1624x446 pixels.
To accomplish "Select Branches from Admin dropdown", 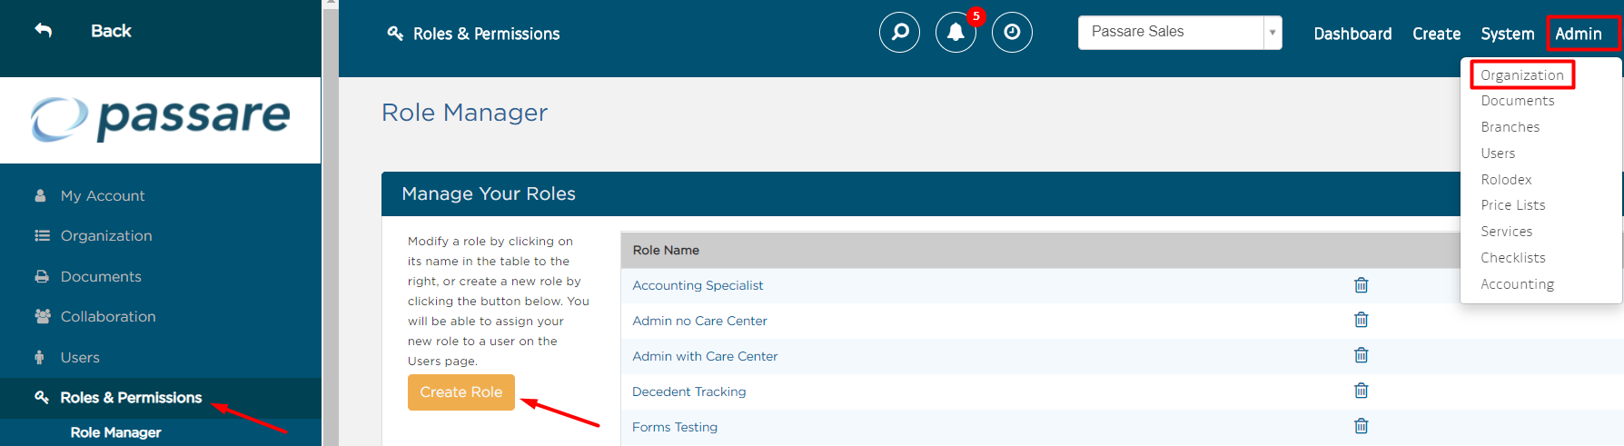I will click(1510, 127).
